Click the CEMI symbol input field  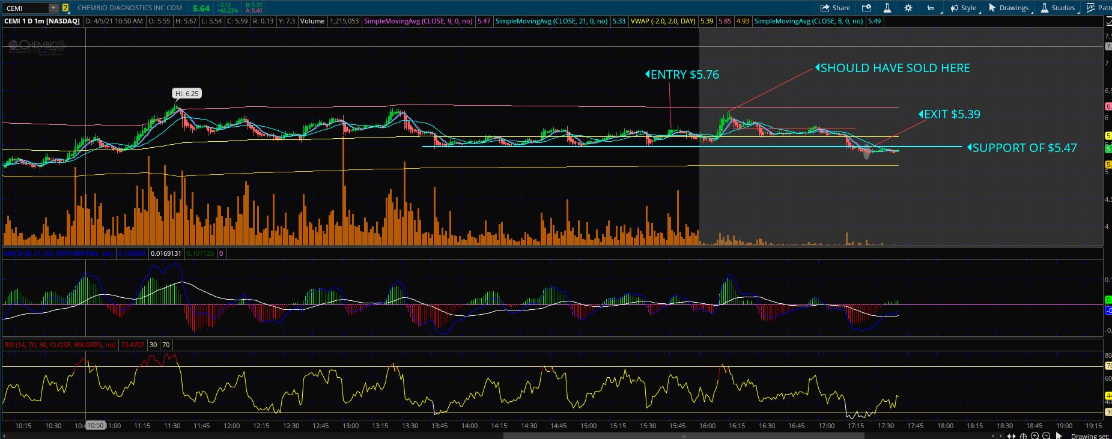coord(25,8)
